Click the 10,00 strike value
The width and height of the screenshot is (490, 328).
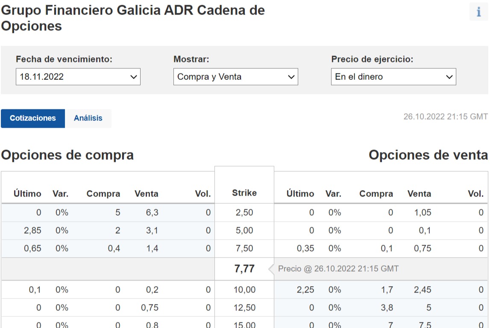(x=244, y=290)
